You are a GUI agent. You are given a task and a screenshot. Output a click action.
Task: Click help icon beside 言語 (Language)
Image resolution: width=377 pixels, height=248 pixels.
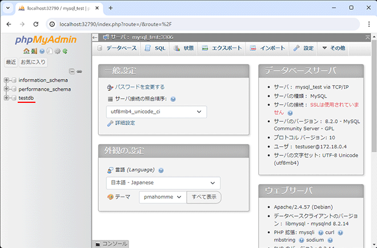click(161, 170)
